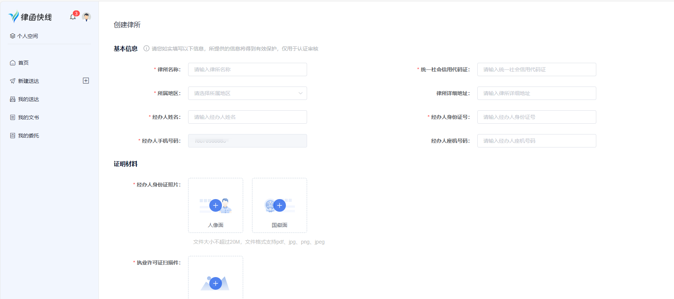Click the 文件大小不超过20M hint text
674x299 pixels.
point(259,242)
